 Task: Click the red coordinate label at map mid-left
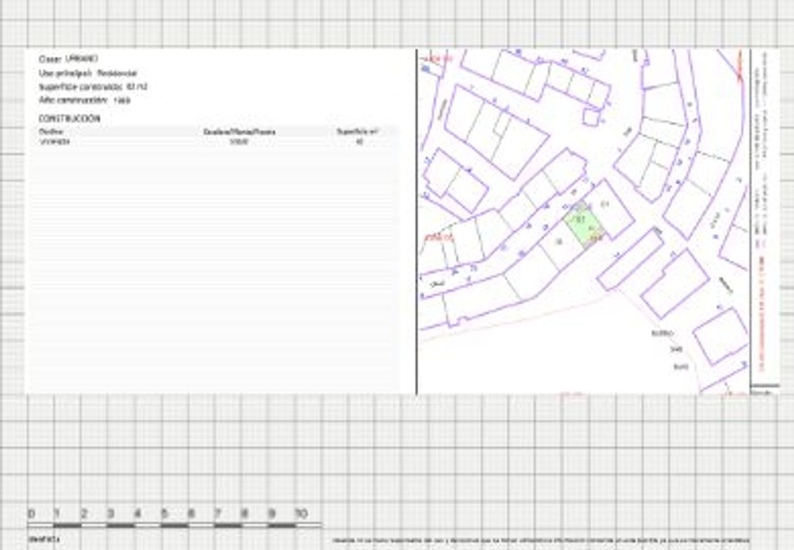(x=439, y=238)
